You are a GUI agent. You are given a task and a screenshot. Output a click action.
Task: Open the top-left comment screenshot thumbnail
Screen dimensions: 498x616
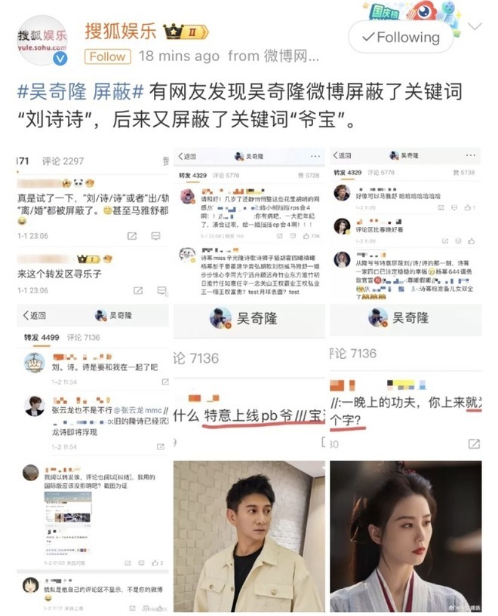click(93, 225)
